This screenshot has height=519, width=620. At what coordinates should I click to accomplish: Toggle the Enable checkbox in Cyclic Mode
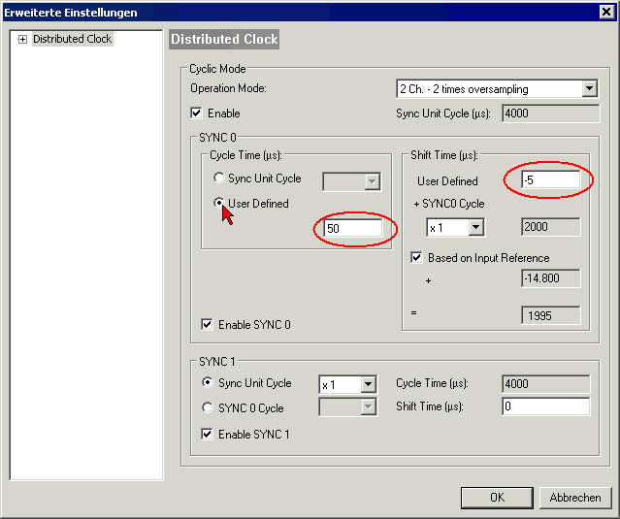(196, 114)
